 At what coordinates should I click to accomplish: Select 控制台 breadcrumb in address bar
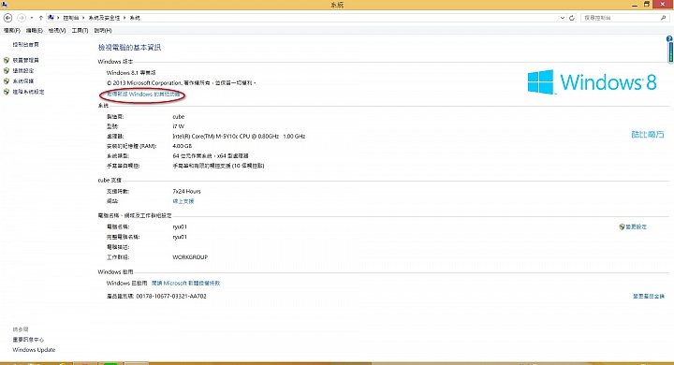[71, 18]
